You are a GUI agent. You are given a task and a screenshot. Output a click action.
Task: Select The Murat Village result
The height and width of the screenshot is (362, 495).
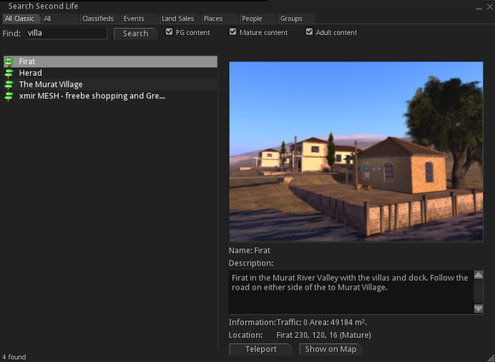pyautogui.click(x=110, y=85)
